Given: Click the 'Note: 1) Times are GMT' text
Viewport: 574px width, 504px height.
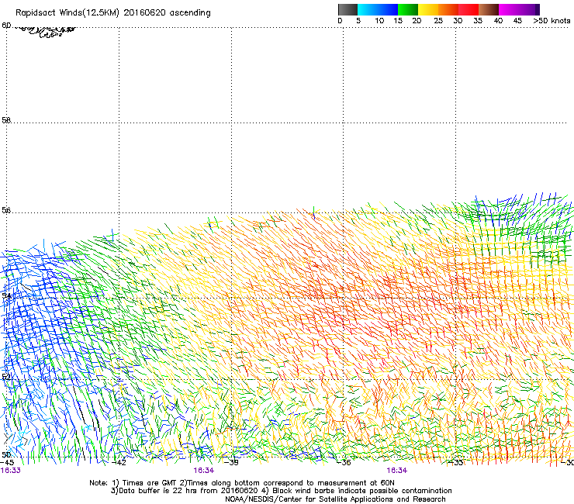Looking at the screenshot, I should pyautogui.click(x=134, y=483).
